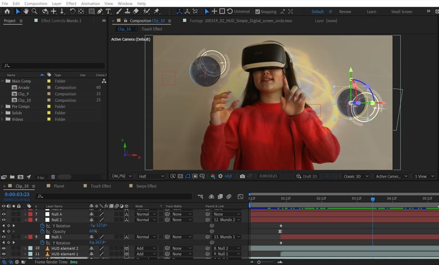
Task: Take a snapshot with camera icon
Action: (242, 176)
